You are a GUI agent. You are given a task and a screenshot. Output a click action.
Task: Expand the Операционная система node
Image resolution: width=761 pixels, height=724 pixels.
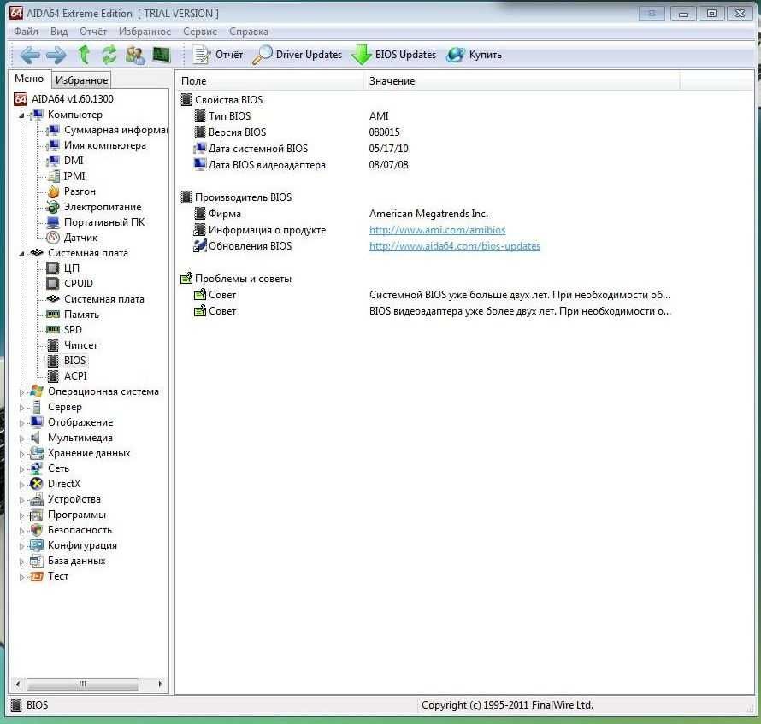click(x=21, y=392)
